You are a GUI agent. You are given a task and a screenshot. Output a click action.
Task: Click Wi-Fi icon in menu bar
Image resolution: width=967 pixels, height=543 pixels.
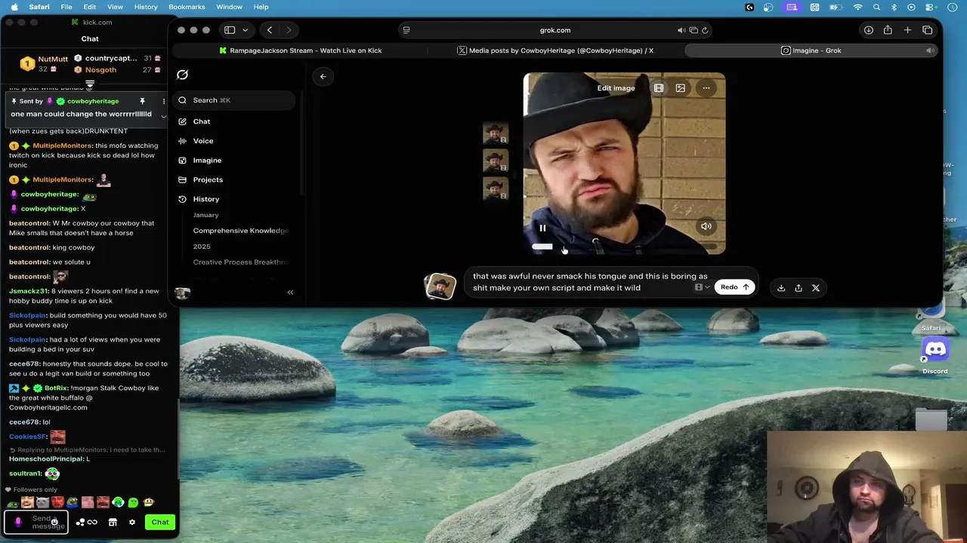pos(857,7)
